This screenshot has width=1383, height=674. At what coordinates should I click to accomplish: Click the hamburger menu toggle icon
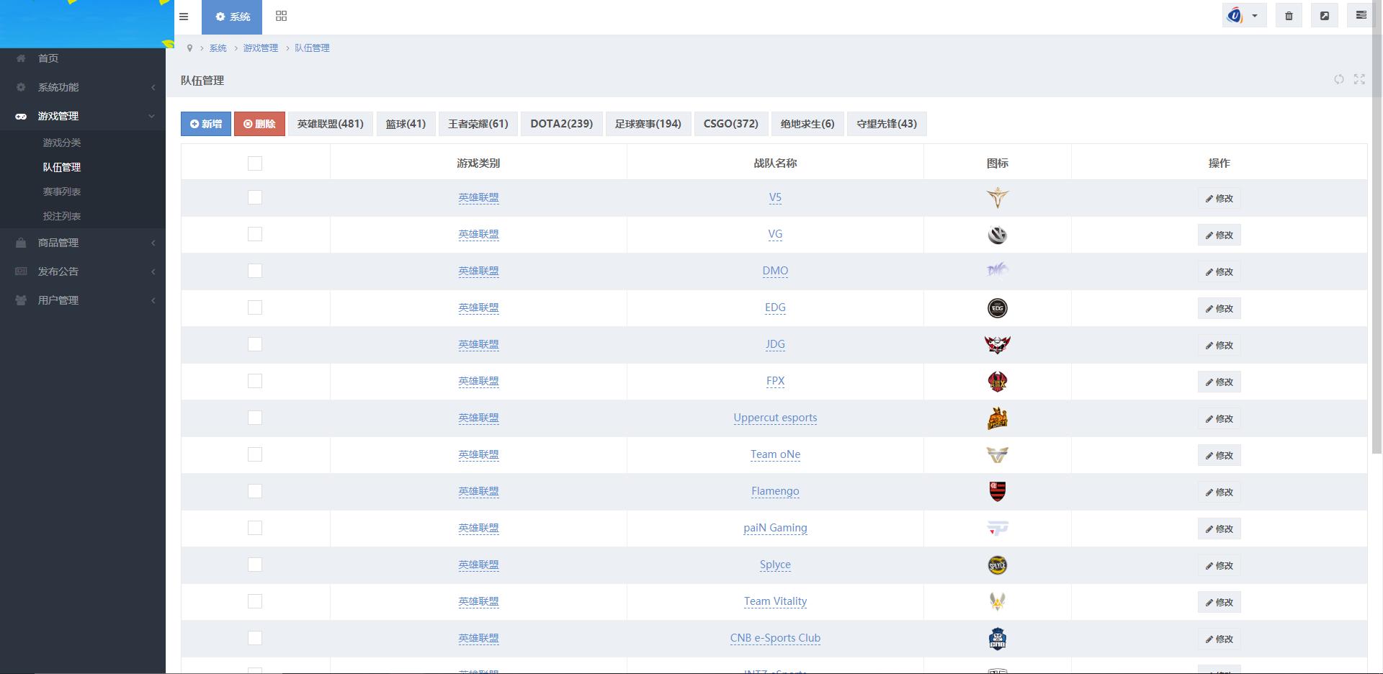point(184,17)
